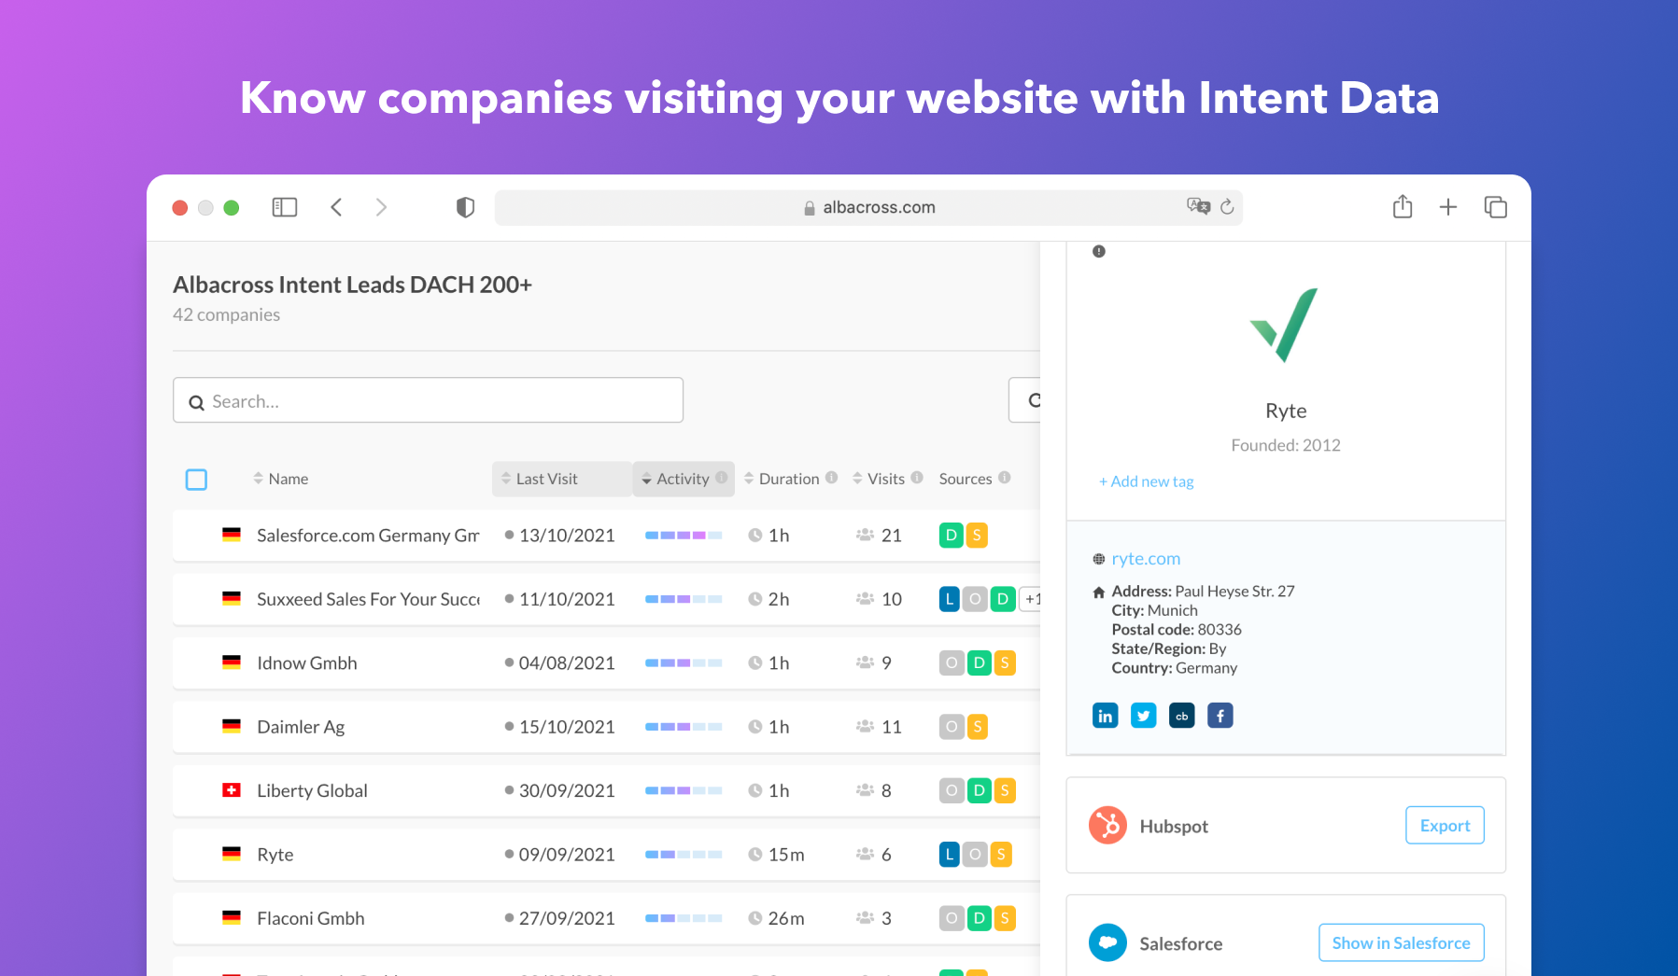Click the activity bar for Flaconi Gmbh
1678x976 pixels.
[684, 918]
